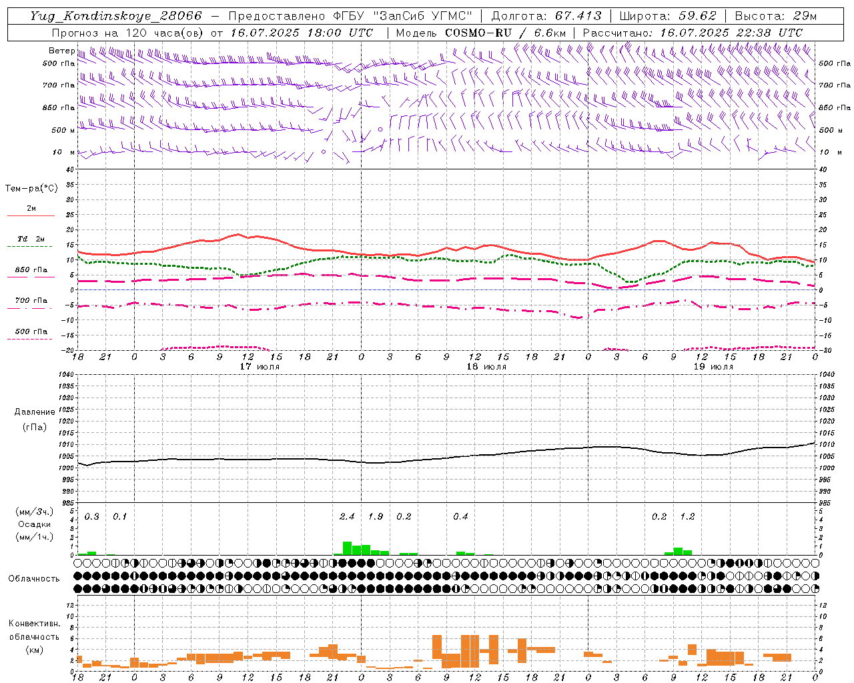
Task: Select the Облачность cloud cover label
Action: [34, 579]
